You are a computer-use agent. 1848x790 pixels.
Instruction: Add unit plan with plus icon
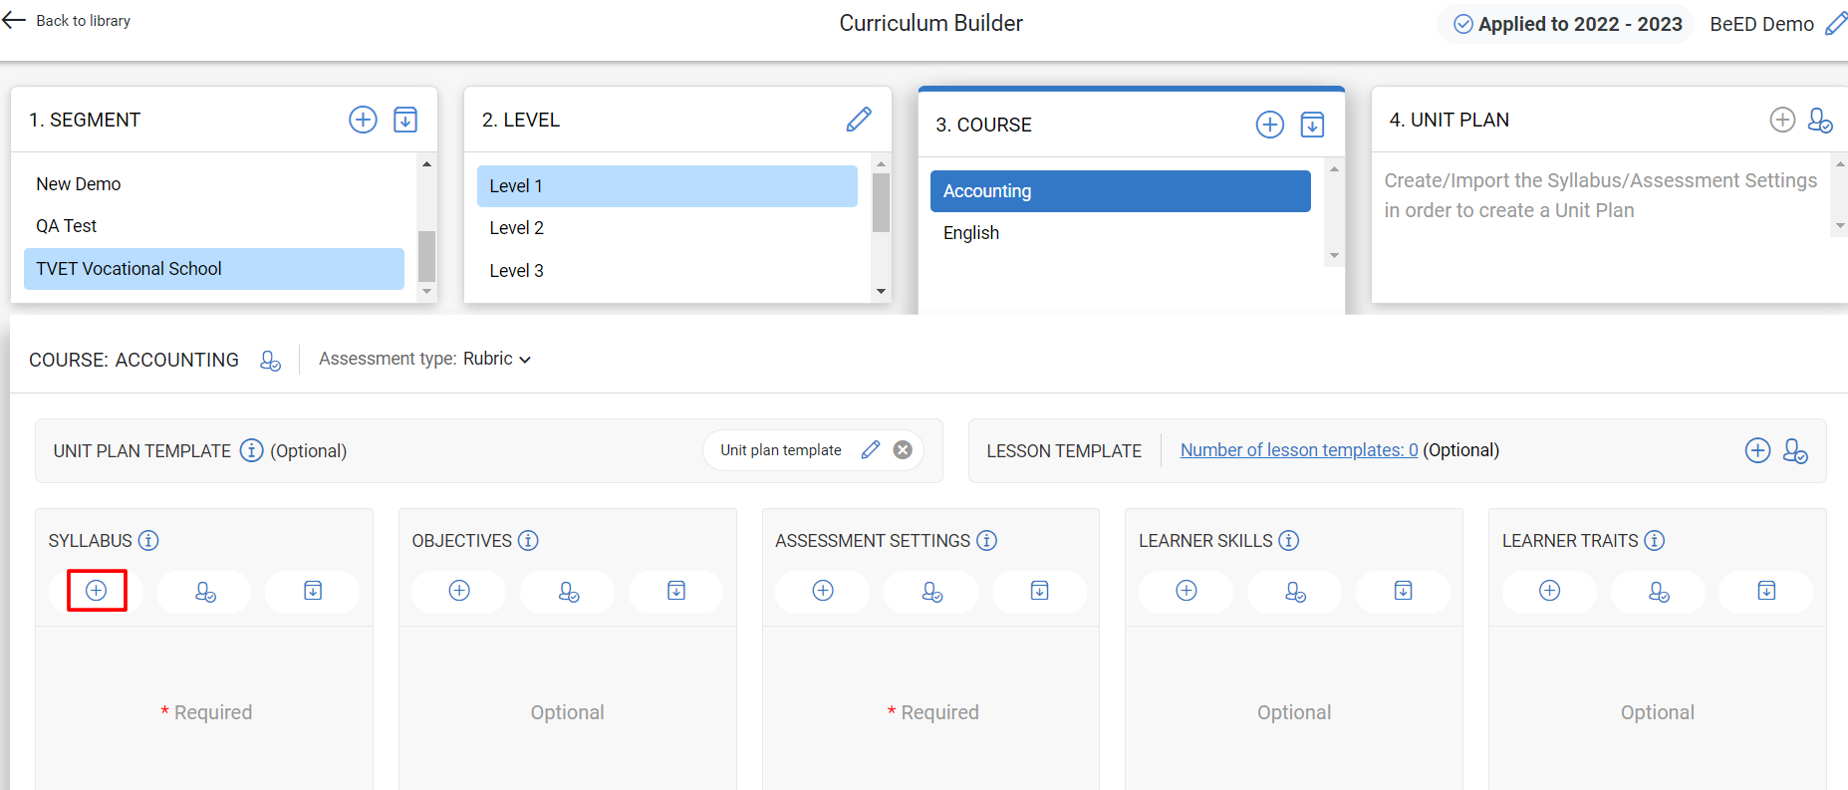coord(1782,120)
